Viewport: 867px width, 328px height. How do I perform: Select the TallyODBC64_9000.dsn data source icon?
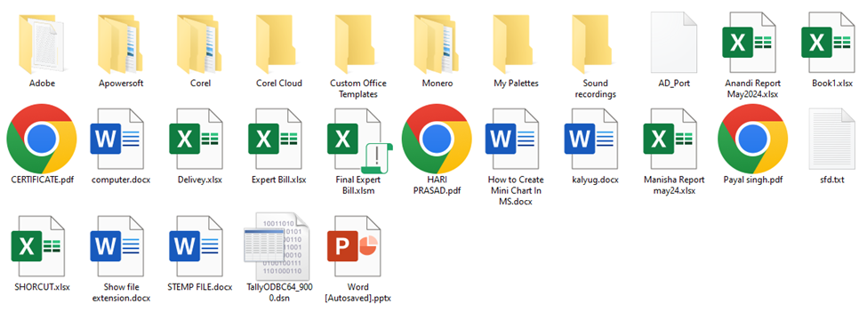277,245
